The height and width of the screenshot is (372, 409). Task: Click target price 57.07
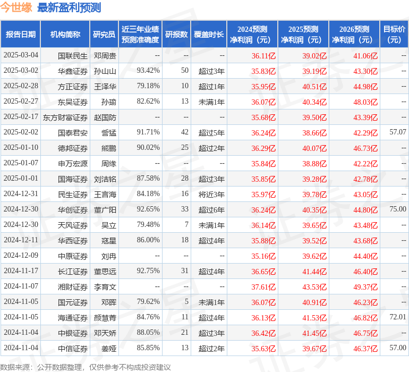point(398,132)
